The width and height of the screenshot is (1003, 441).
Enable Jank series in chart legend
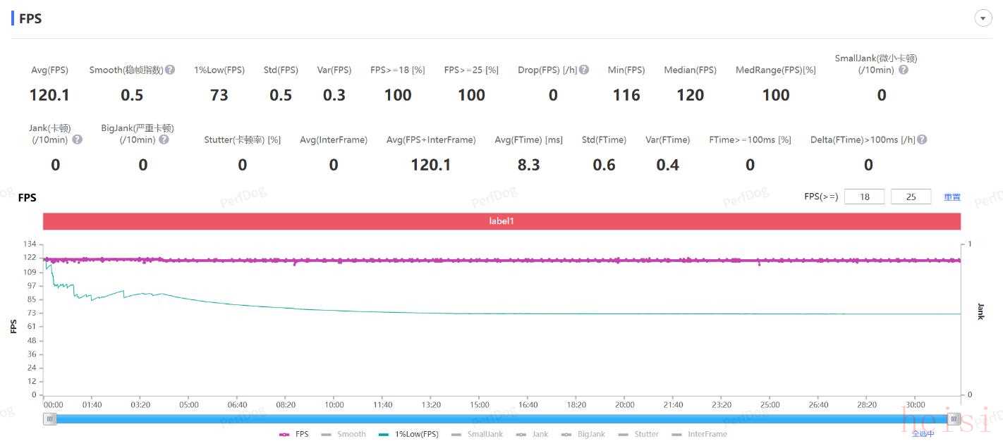point(532,434)
